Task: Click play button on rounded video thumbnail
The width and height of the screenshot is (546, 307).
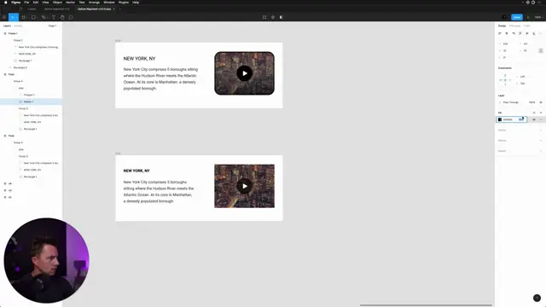Action: click(245, 73)
